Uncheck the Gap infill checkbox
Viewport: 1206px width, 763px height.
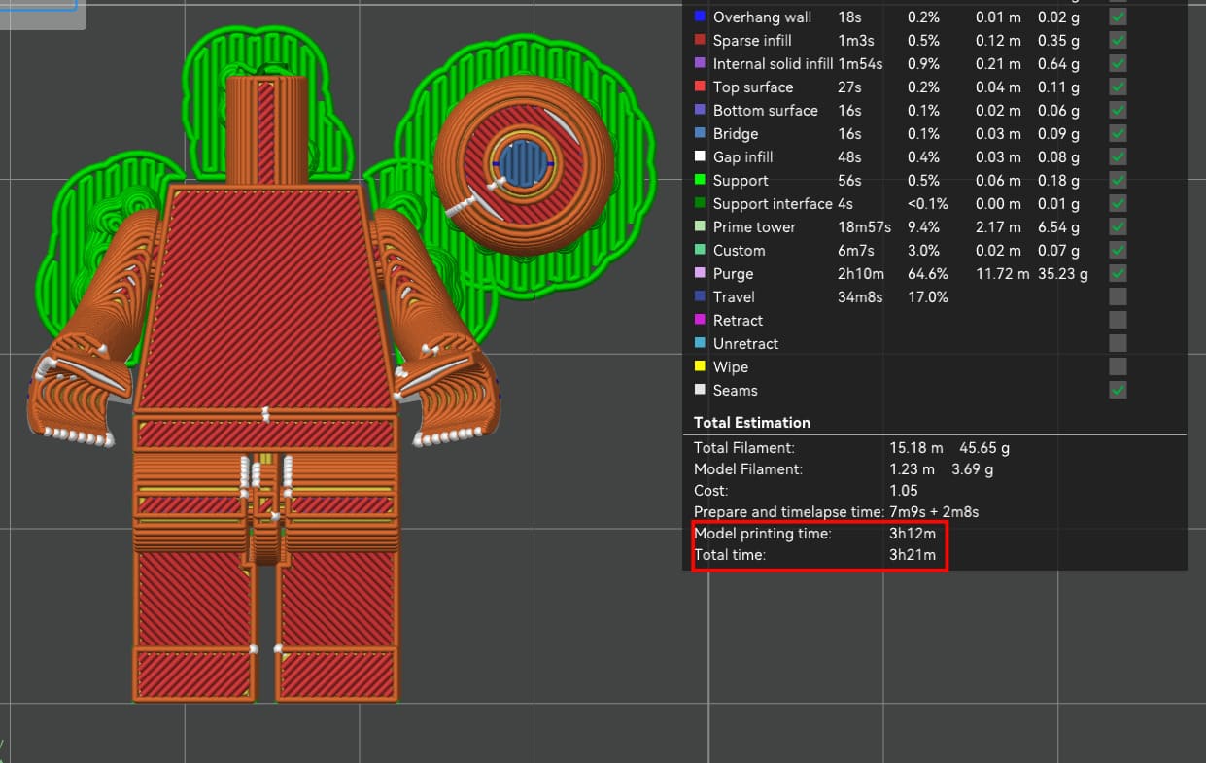(1118, 156)
